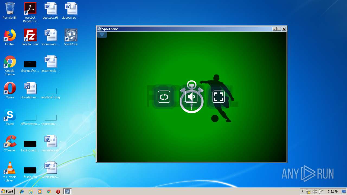Select familytuesd... file icon
The image size is (347, 195).
tap(30, 146)
